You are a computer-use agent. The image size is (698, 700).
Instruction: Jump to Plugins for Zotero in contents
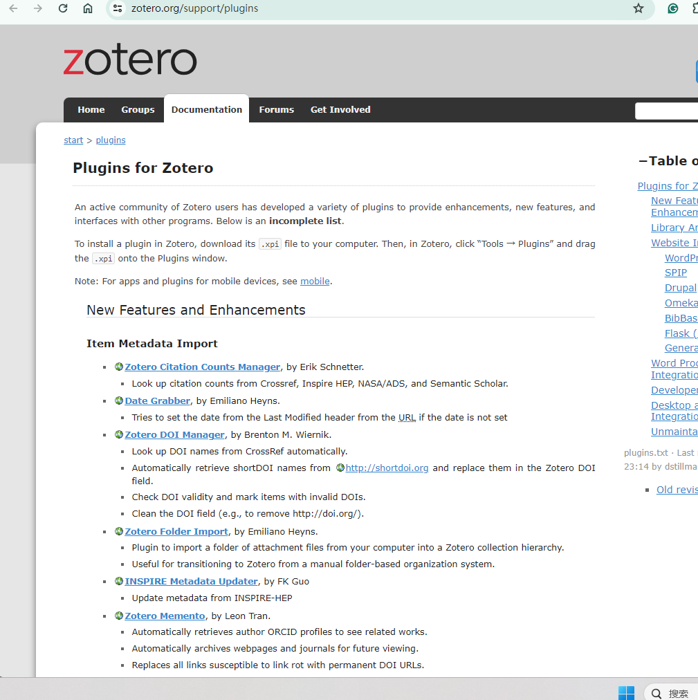coord(668,186)
